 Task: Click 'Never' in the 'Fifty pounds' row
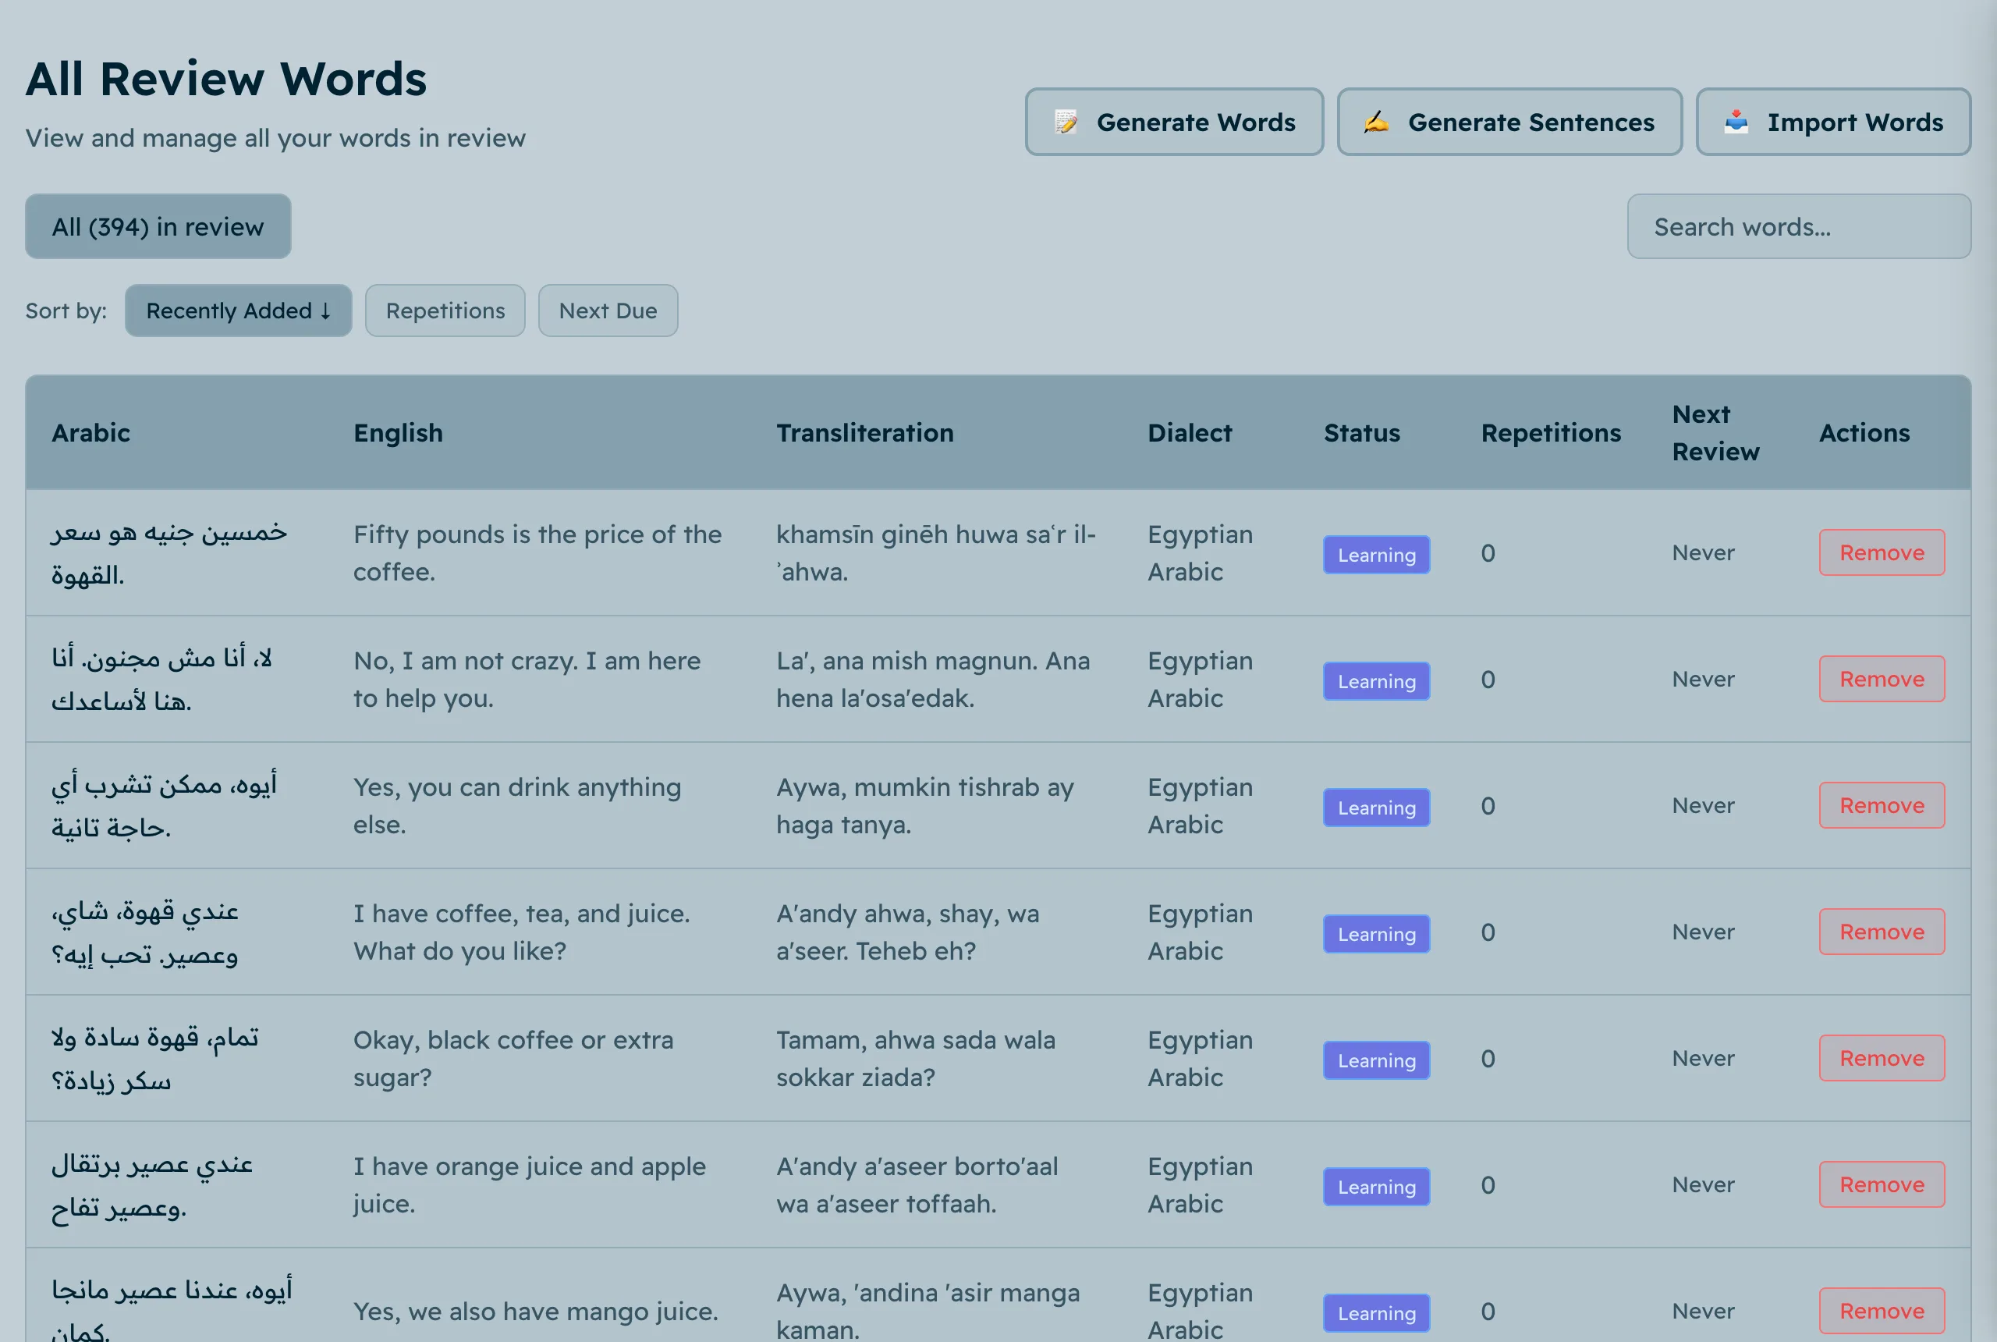point(1703,552)
